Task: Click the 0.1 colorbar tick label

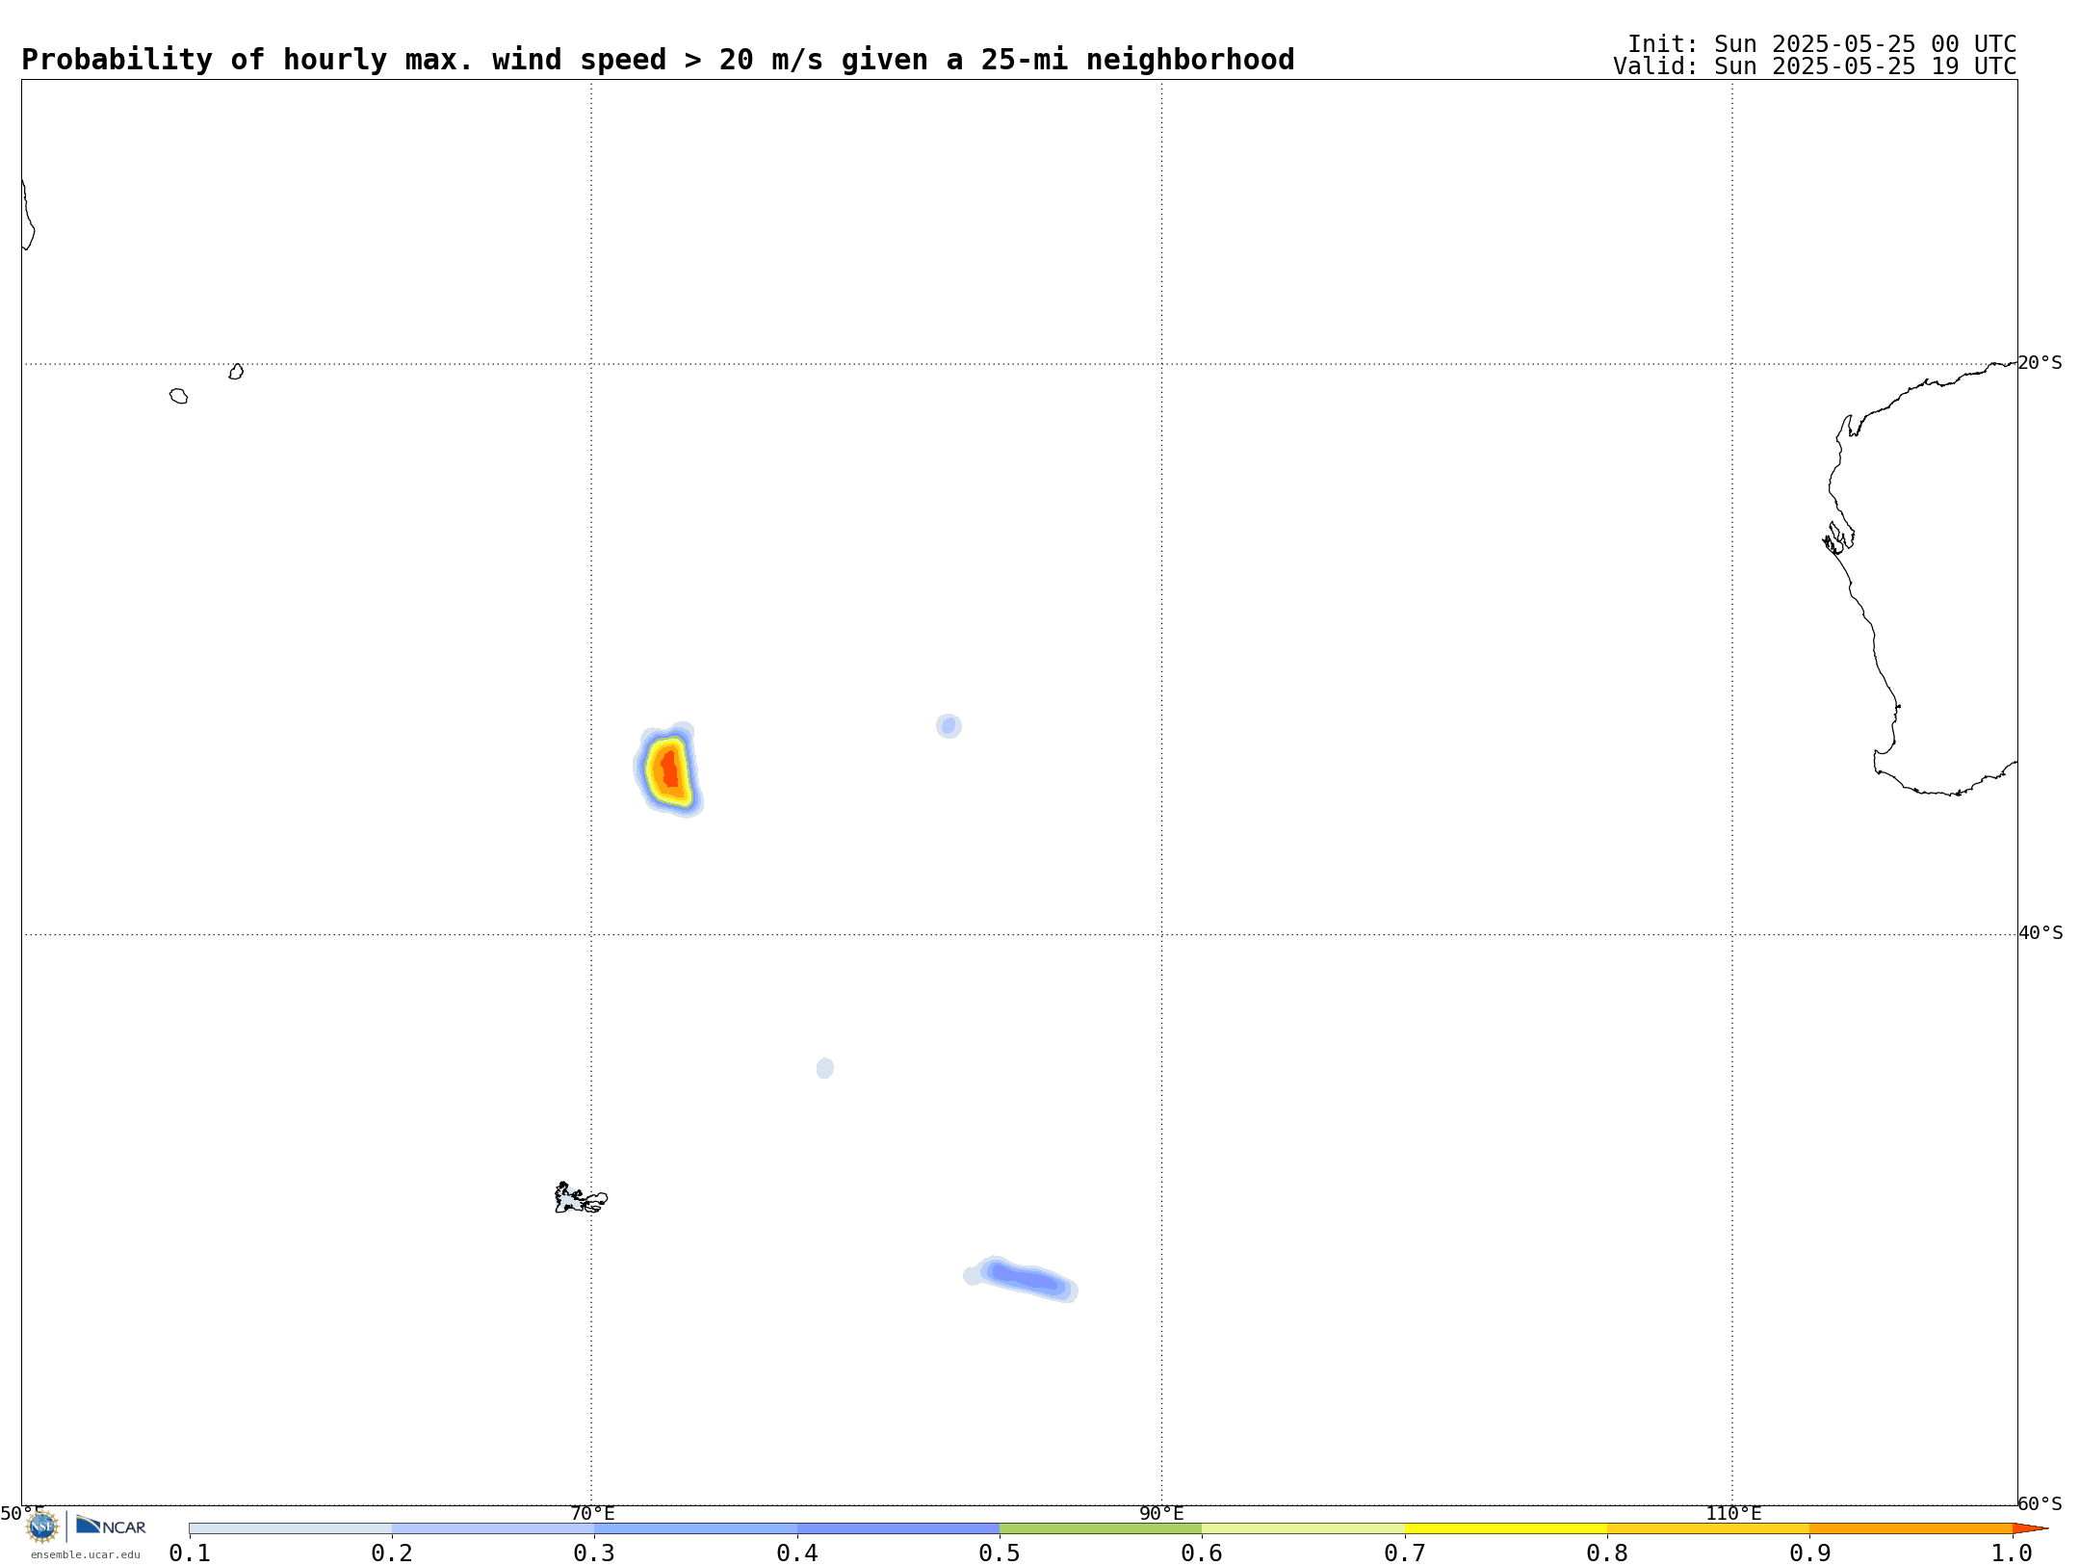Action: tap(190, 1553)
